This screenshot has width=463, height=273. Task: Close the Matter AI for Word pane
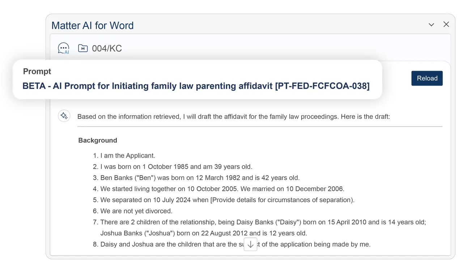pyautogui.click(x=446, y=24)
